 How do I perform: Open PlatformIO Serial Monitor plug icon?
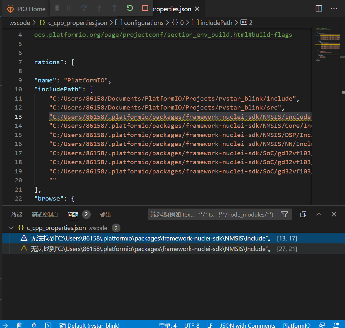click(x=34, y=325)
